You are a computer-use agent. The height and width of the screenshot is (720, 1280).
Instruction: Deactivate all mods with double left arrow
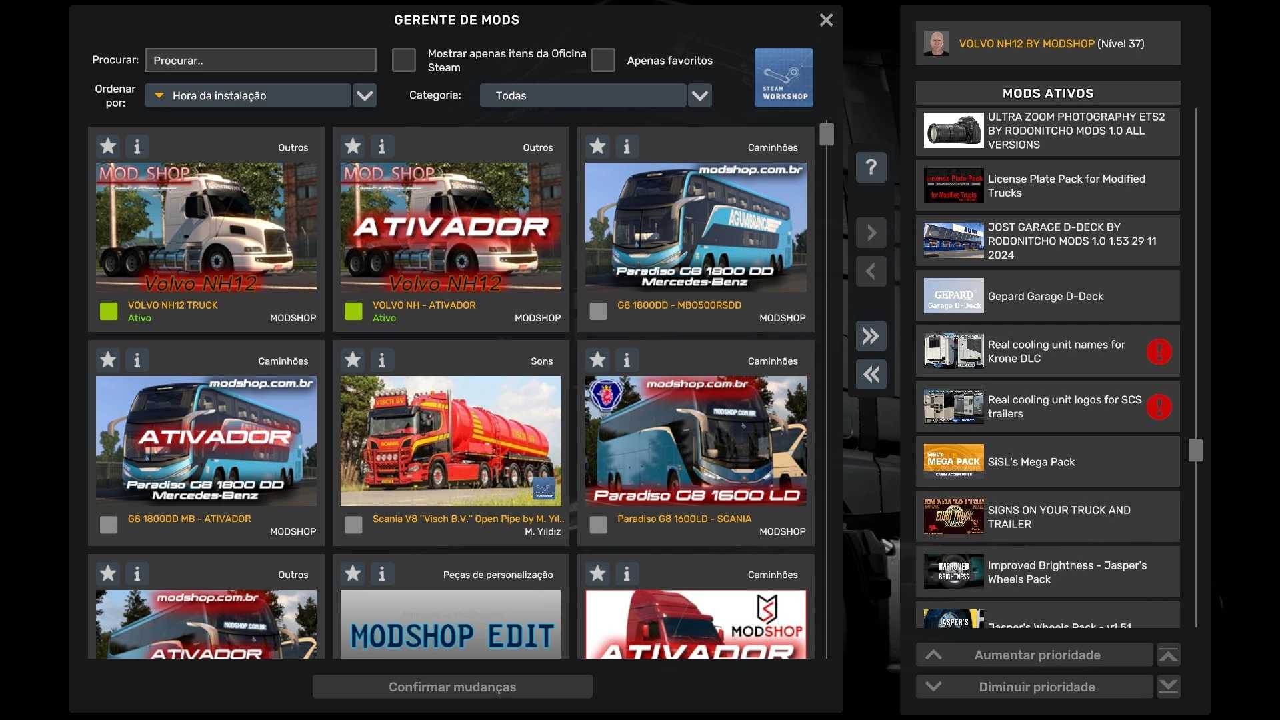pos(871,374)
